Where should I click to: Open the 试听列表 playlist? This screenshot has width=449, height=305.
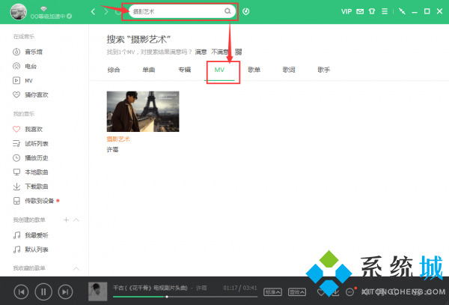(31, 144)
